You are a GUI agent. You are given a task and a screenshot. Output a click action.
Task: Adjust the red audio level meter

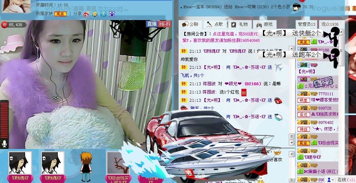click(x=4, y=120)
